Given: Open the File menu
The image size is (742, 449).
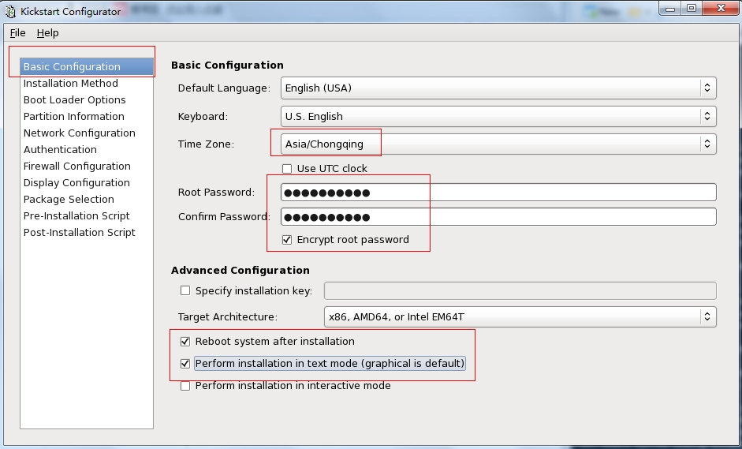Looking at the screenshot, I should 17,32.
